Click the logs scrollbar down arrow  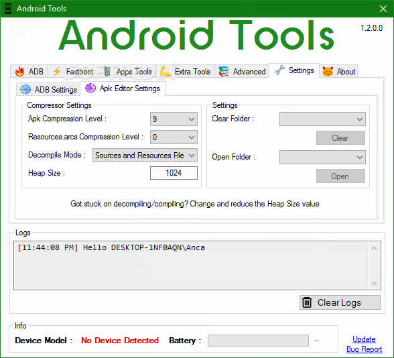374,284
